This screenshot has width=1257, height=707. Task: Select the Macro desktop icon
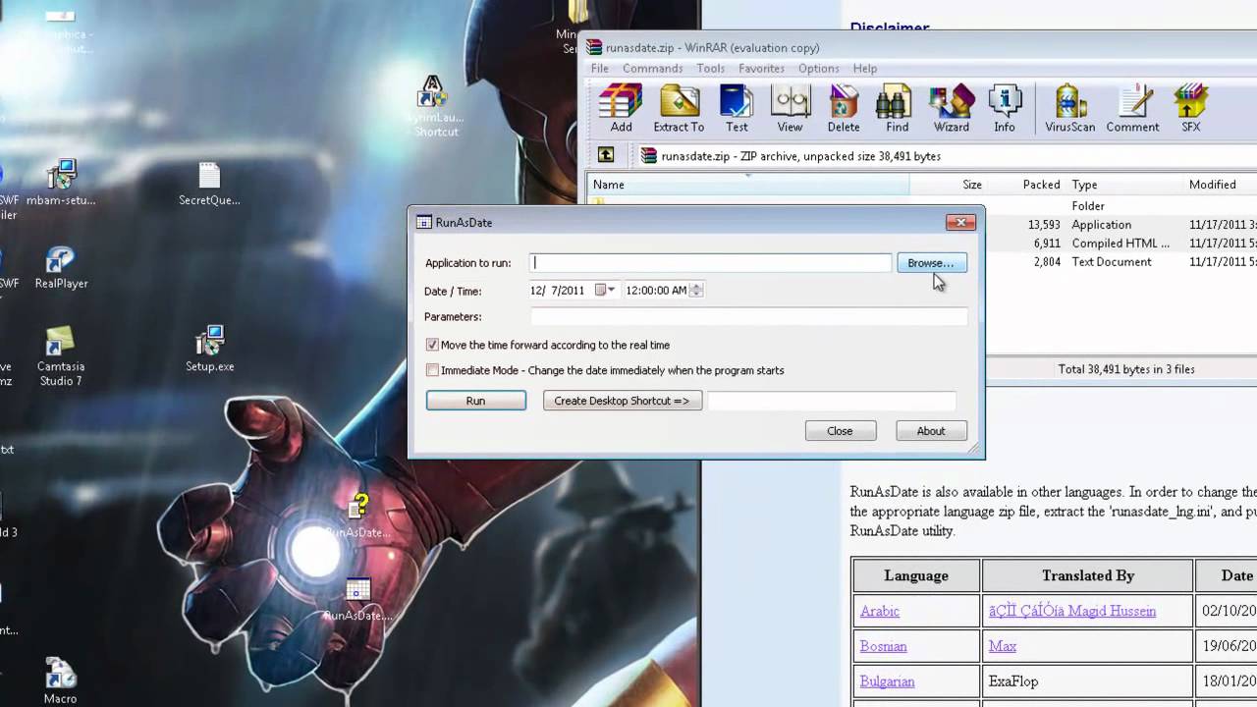pyautogui.click(x=60, y=681)
